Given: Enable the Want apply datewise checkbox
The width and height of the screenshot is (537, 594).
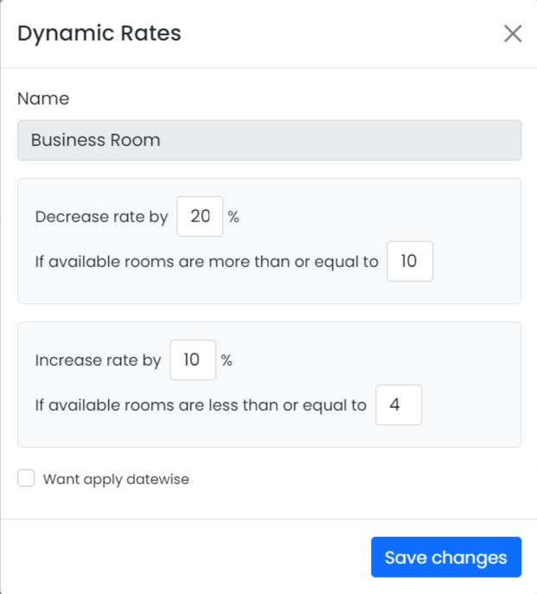Looking at the screenshot, I should pos(27,478).
